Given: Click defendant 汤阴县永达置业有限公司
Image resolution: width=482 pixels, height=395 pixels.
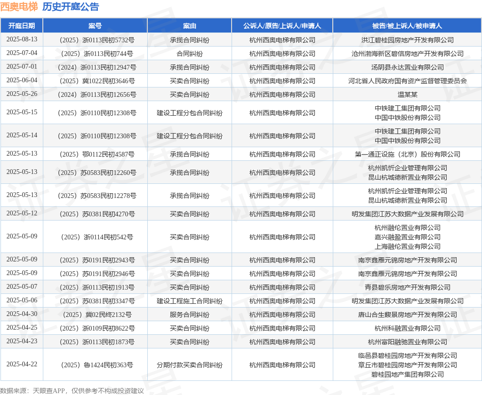Looking at the screenshot, I should pyautogui.click(x=408, y=67).
